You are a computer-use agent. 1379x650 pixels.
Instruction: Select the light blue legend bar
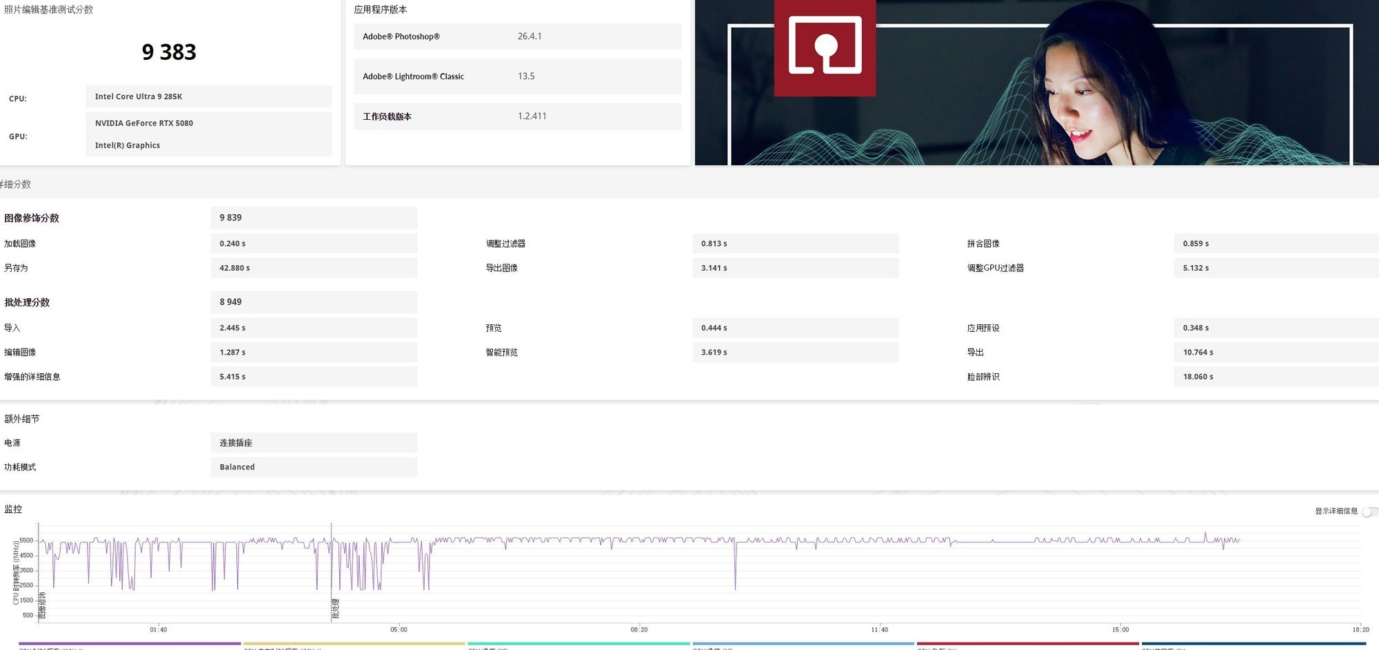pyautogui.click(x=803, y=644)
